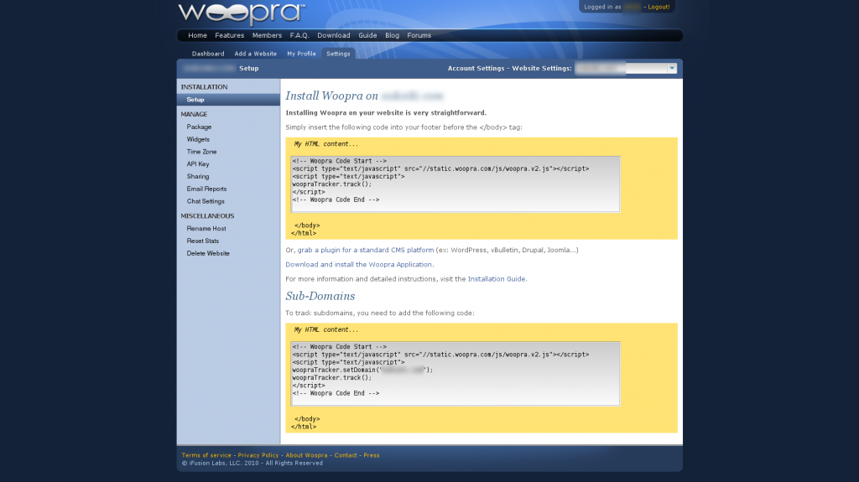Open Account Settings link
The width and height of the screenshot is (859, 482).
[x=476, y=69]
